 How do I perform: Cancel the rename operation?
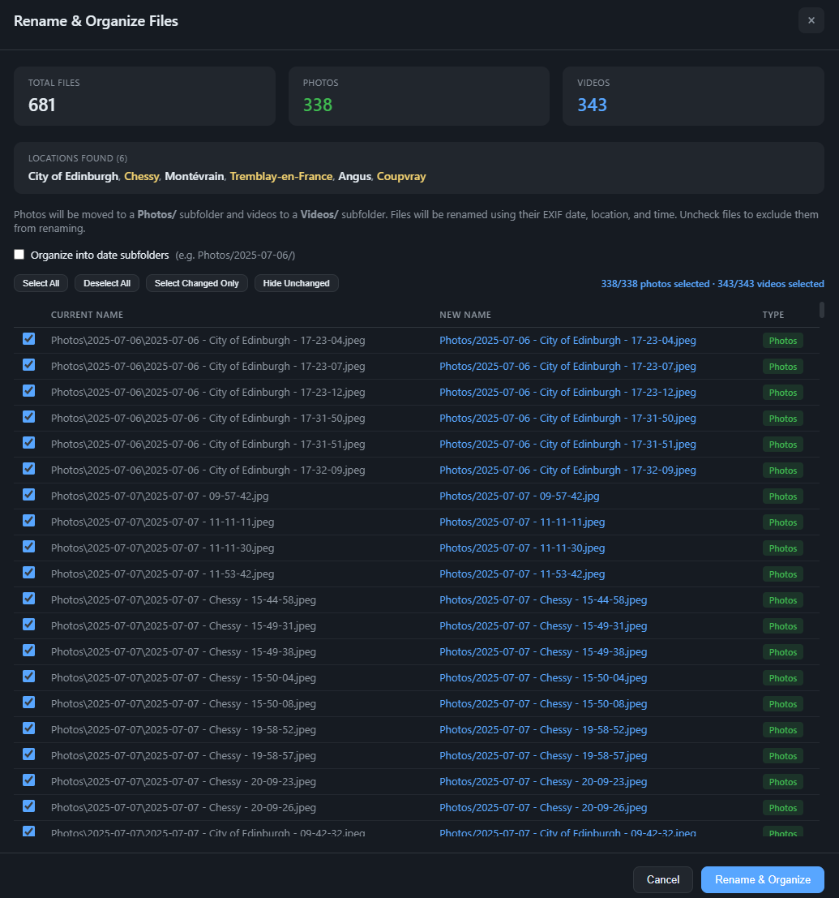point(662,879)
